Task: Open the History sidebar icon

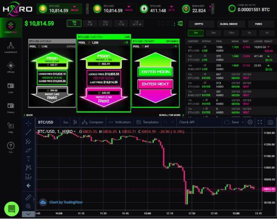Action: coord(11,108)
